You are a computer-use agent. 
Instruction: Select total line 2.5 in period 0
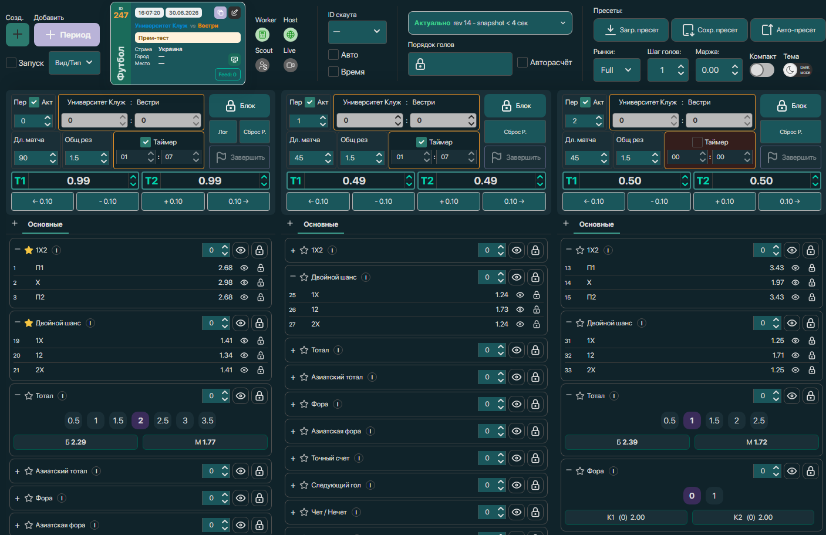(163, 420)
